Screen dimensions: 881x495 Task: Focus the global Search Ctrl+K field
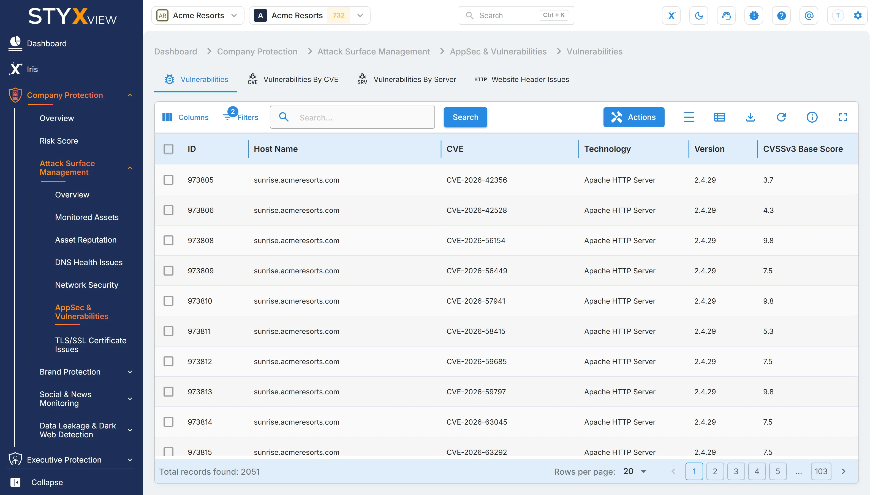[516, 15]
